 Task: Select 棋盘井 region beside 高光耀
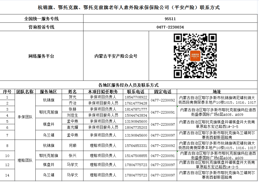pos(49,124)
